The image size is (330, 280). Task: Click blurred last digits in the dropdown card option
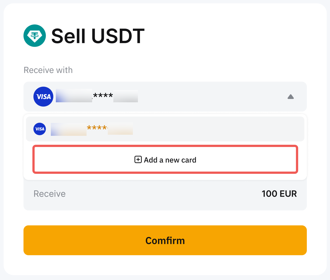pyautogui.click(x=120, y=129)
